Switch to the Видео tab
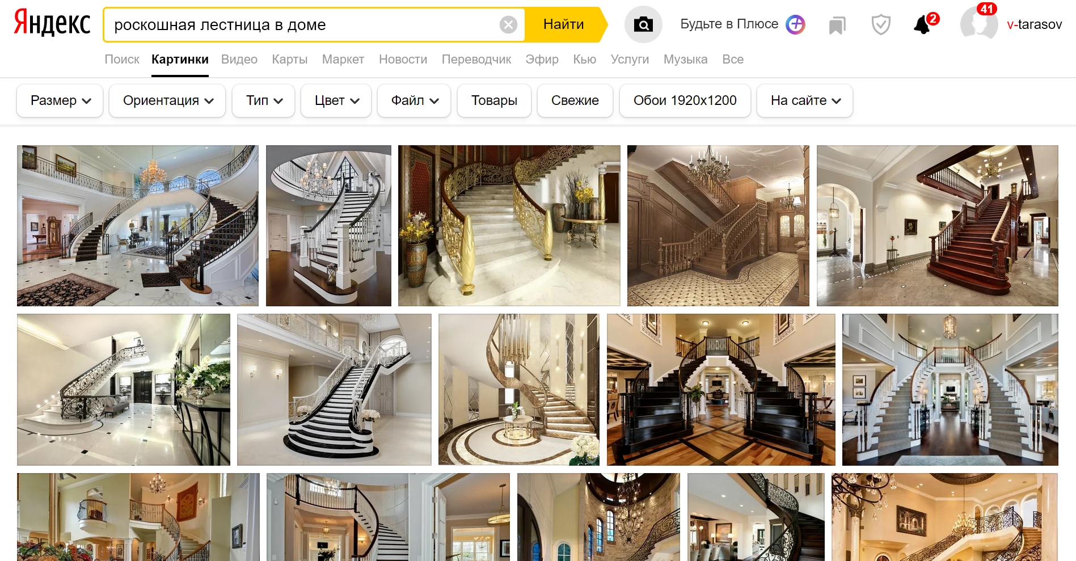The height and width of the screenshot is (561, 1076). 239,60
